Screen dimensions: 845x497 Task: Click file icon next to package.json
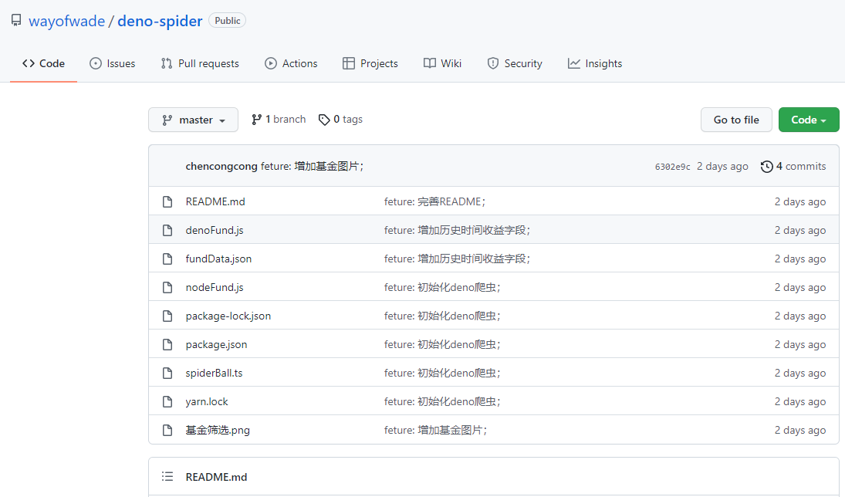167,344
